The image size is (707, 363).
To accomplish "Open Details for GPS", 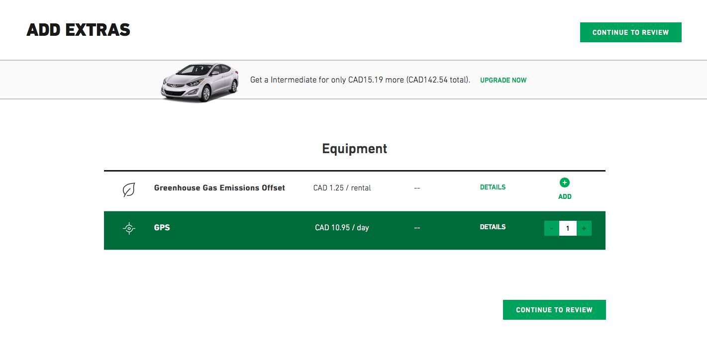I will tap(493, 227).
